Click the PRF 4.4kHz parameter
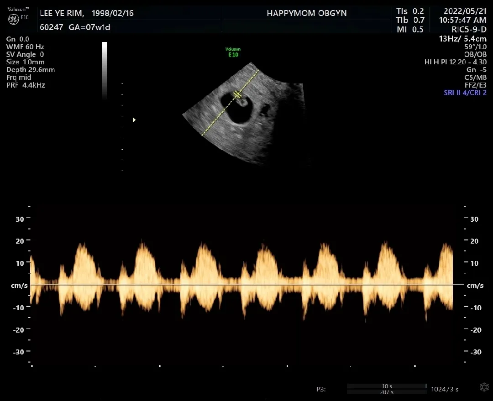This screenshot has height=401, width=493. coord(26,85)
